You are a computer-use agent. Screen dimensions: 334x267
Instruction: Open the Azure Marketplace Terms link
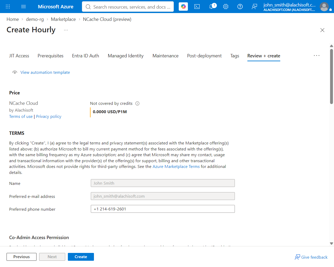tap(176, 167)
